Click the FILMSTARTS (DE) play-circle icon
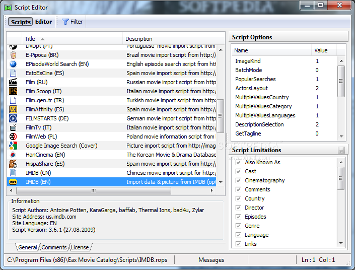355x270 pixels. 13,118
